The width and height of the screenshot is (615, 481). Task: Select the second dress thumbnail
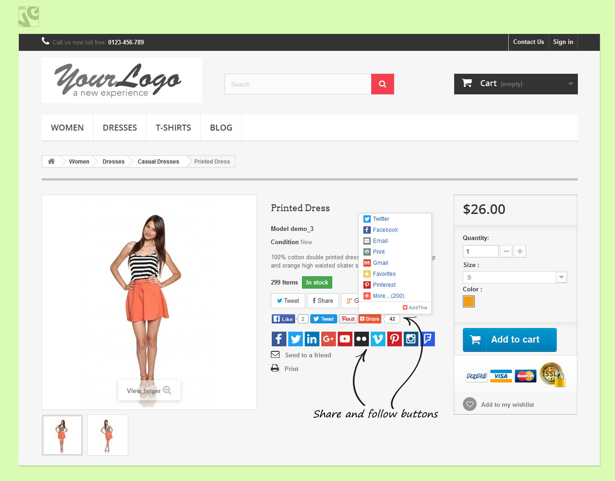tap(108, 435)
